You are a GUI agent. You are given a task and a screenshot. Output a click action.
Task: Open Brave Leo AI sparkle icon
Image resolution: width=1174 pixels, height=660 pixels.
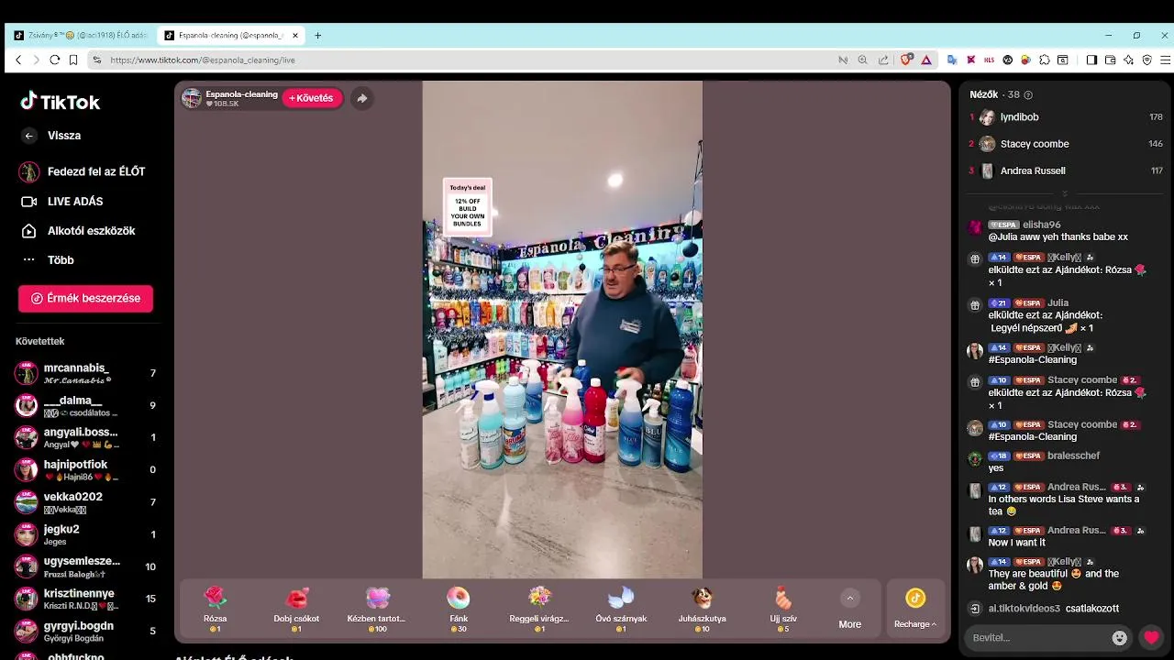pos(1129,60)
